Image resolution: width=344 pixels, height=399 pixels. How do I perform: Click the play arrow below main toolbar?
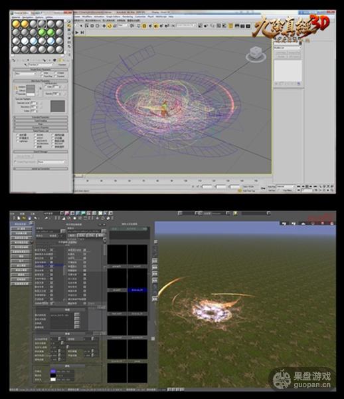click(77, 33)
